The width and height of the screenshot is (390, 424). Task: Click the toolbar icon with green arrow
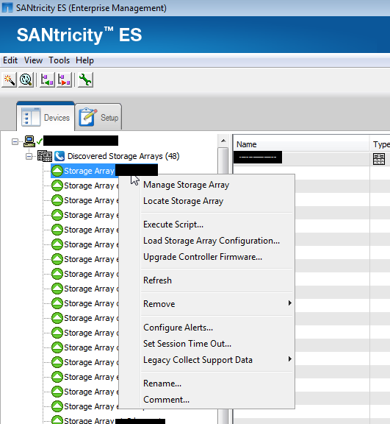(47, 79)
